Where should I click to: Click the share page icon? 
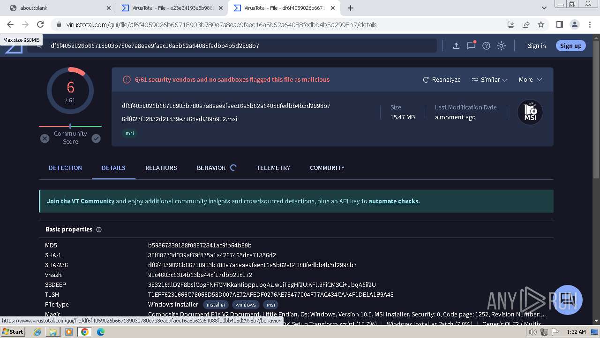[x=526, y=24]
